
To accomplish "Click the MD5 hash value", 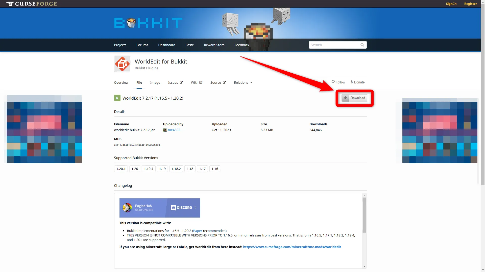I will (x=137, y=145).
